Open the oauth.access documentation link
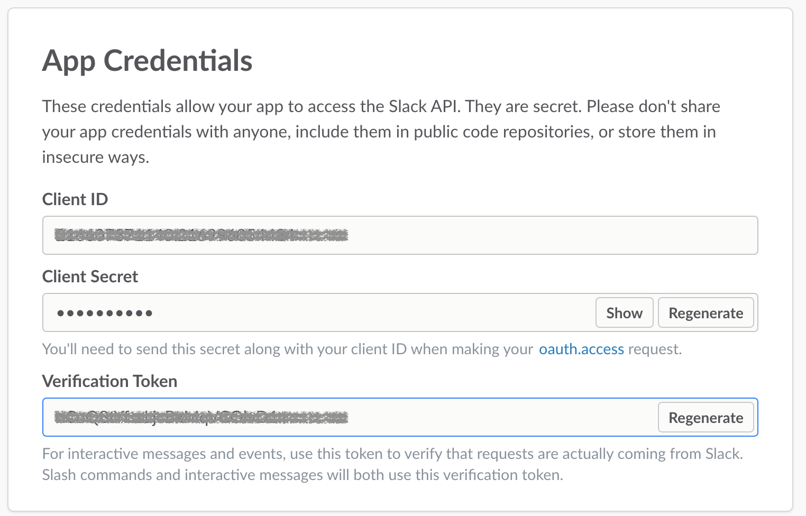Viewport: 806px width, 516px height. click(581, 349)
